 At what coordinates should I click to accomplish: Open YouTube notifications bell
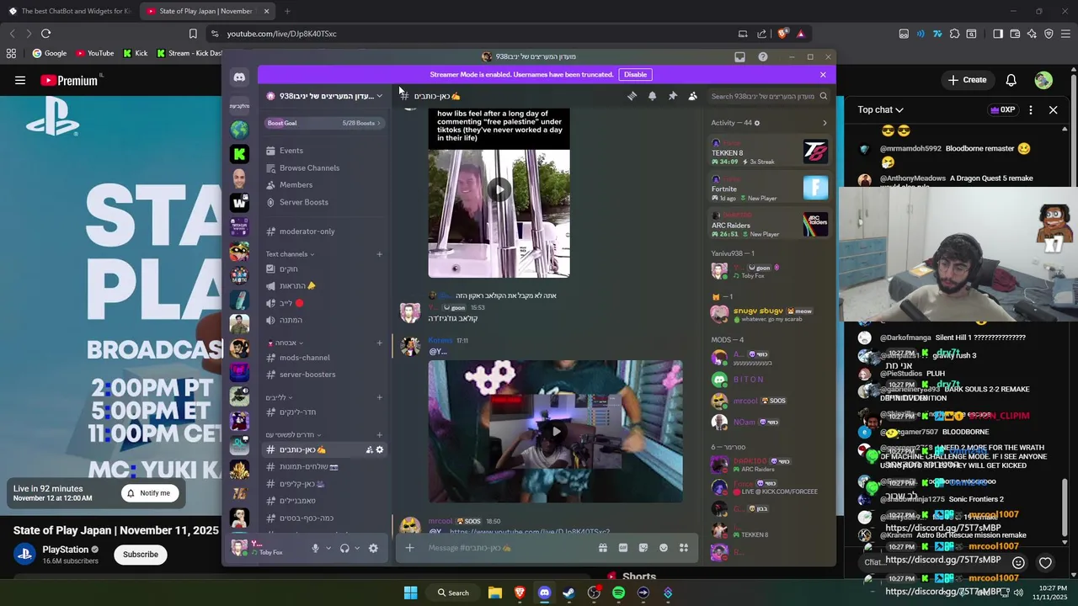(1011, 80)
